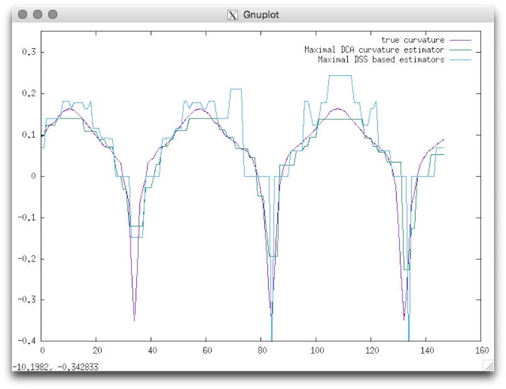
Task: Click the mouse coordinates readout in status area
Action: (55, 367)
